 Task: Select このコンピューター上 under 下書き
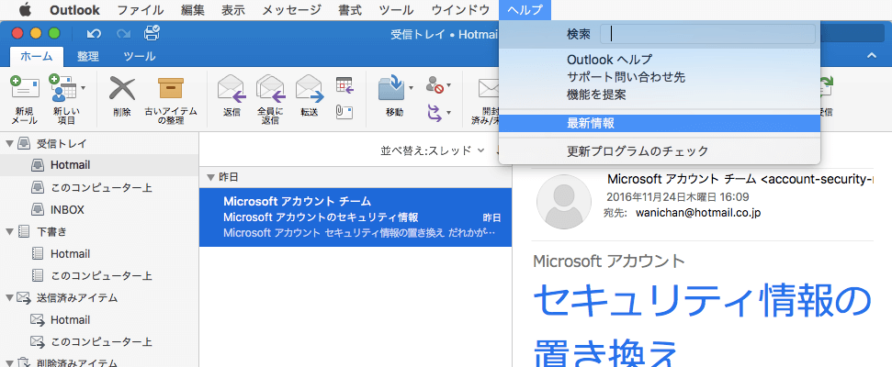click(x=99, y=276)
